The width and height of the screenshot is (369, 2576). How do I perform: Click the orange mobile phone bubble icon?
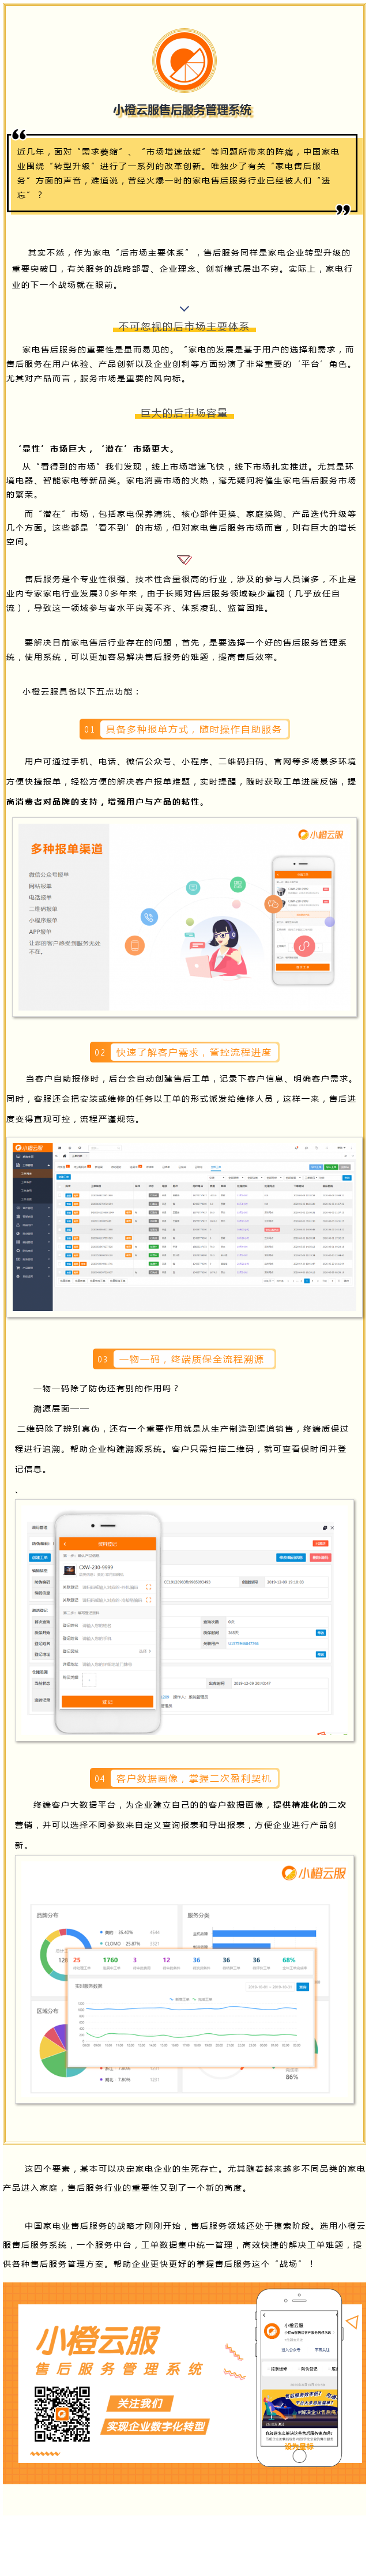pos(135,944)
